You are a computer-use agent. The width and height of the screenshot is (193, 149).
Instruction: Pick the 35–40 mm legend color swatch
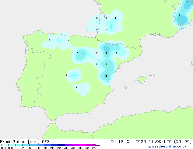(x=75, y=145)
